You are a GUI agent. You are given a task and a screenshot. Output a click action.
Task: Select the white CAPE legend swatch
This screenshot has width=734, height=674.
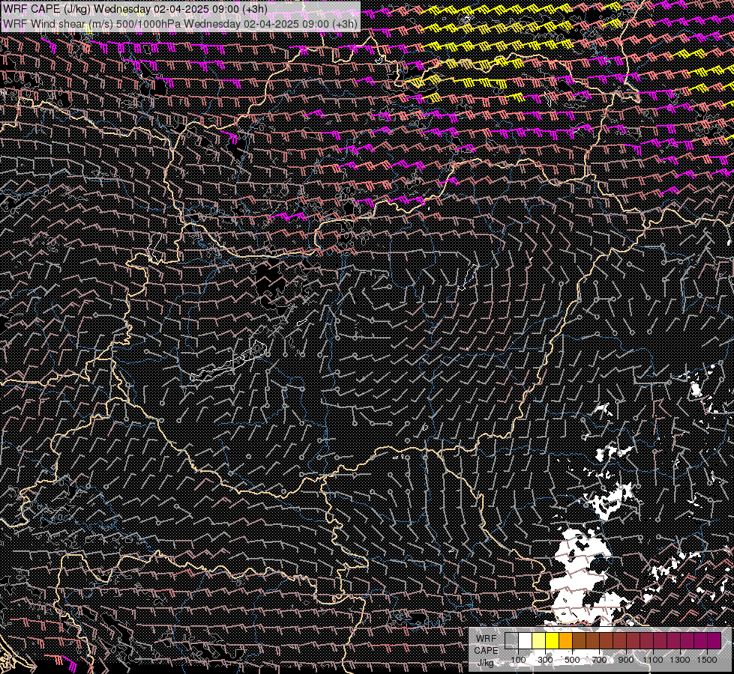pos(526,641)
